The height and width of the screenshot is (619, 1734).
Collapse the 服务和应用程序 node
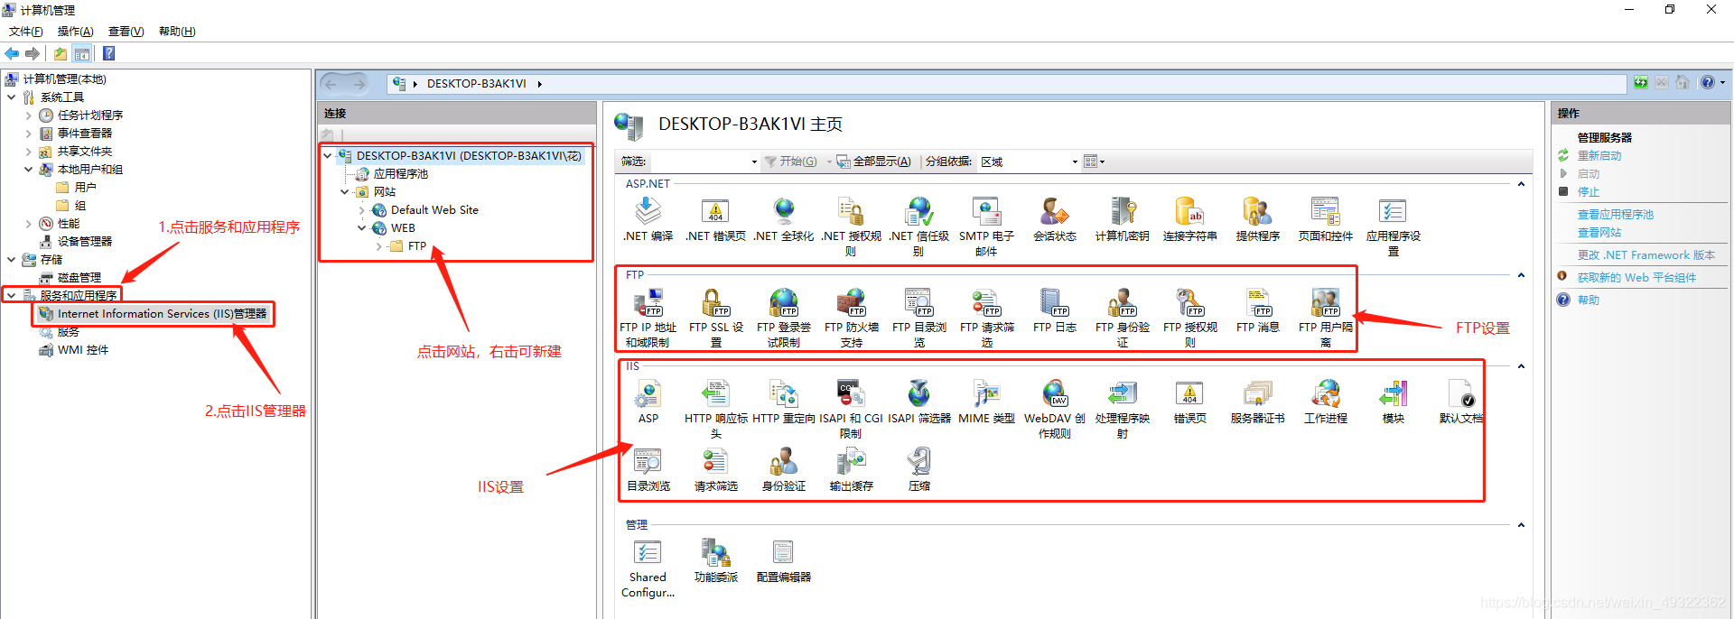pyautogui.click(x=11, y=295)
